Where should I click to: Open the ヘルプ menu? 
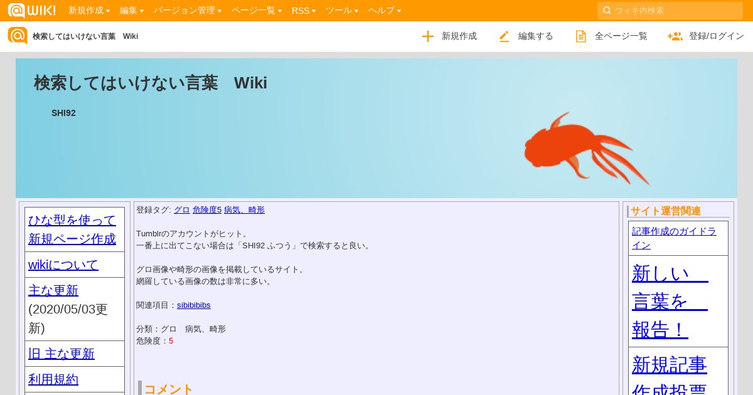[385, 10]
